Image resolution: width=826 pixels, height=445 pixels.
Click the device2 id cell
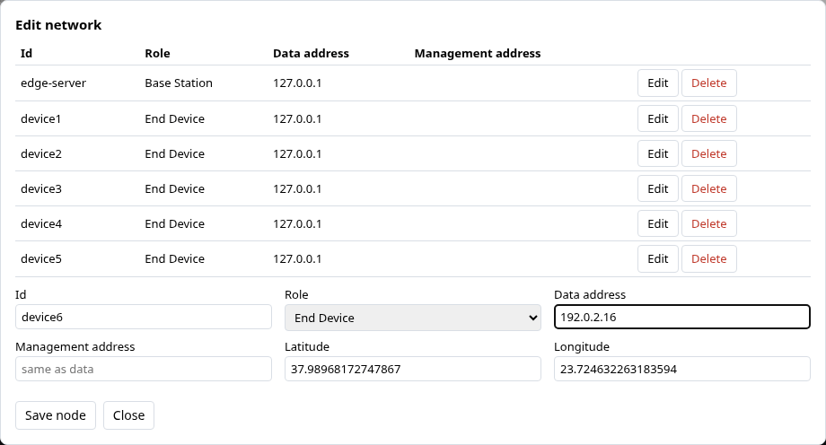(41, 153)
